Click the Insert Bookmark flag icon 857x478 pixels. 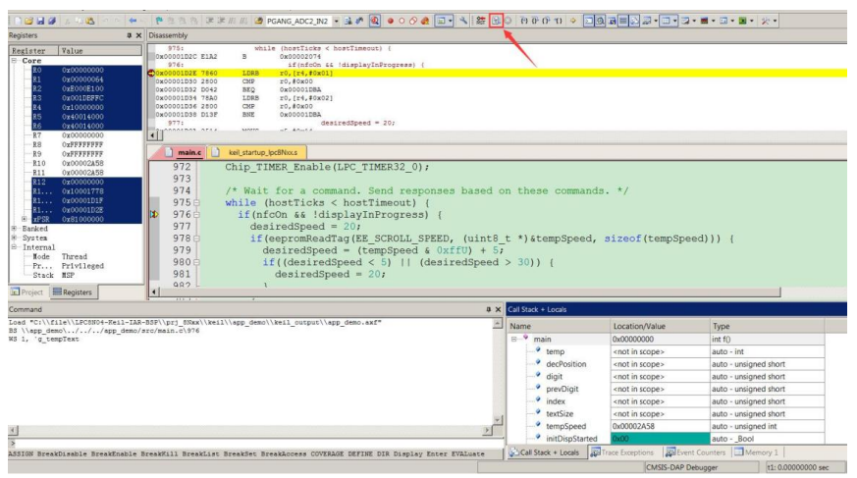159,21
